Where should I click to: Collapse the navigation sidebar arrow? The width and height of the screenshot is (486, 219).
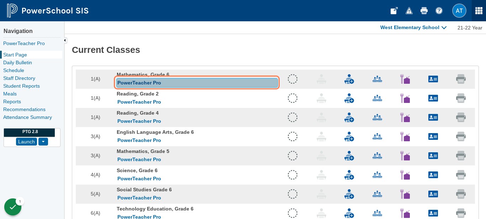65,40
